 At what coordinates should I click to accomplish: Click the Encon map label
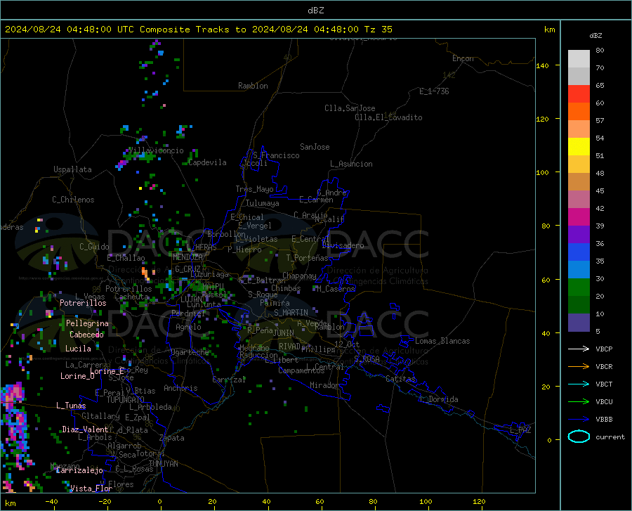coord(463,58)
